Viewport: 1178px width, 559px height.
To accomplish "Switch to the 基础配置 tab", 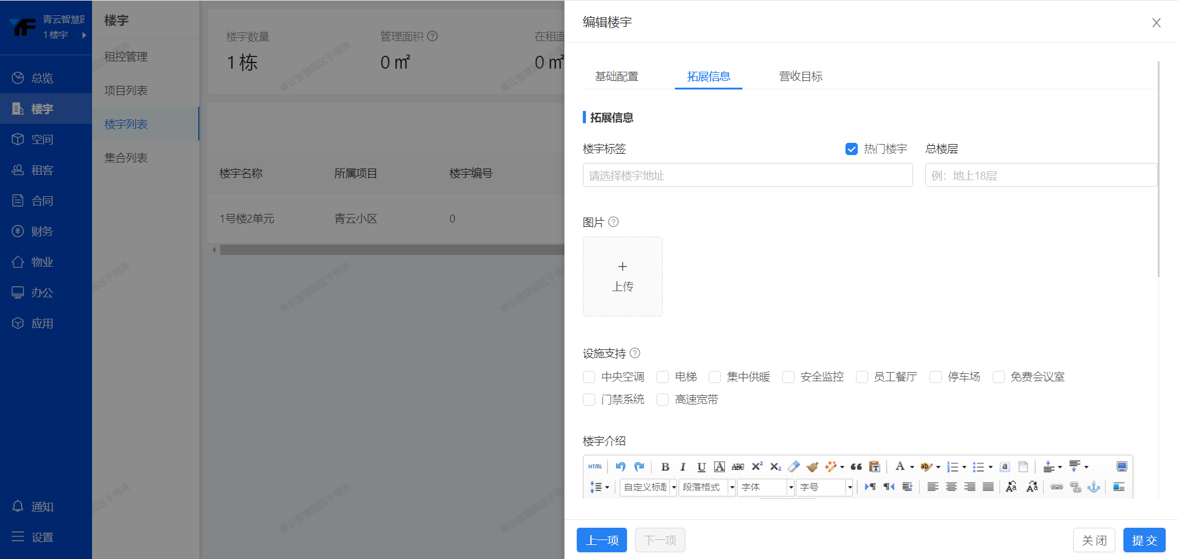I will pos(617,77).
